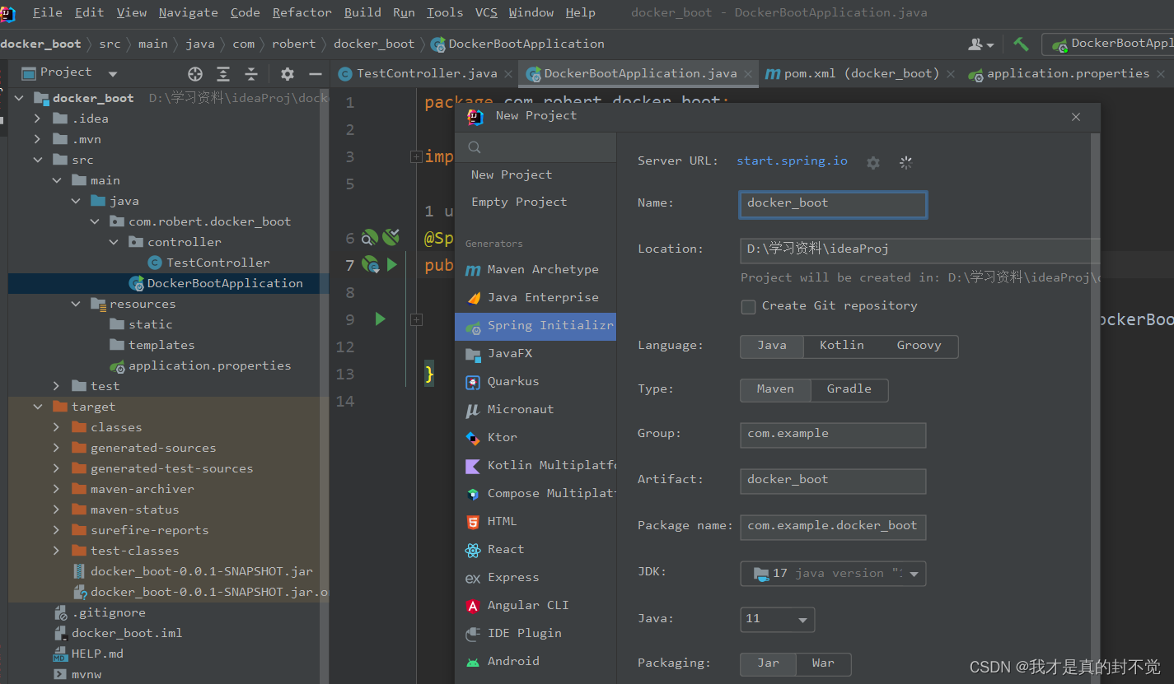Viewport: 1174px width, 684px height.
Task: Select React generator
Action: point(536,550)
